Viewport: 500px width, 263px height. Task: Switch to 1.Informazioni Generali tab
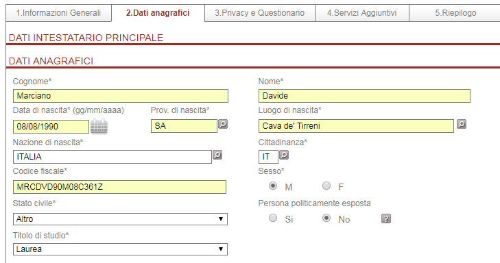(x=59, y=13)
